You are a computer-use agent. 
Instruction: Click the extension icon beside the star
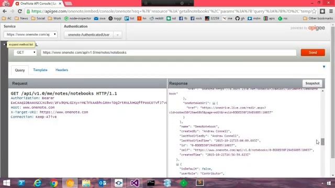322,11
